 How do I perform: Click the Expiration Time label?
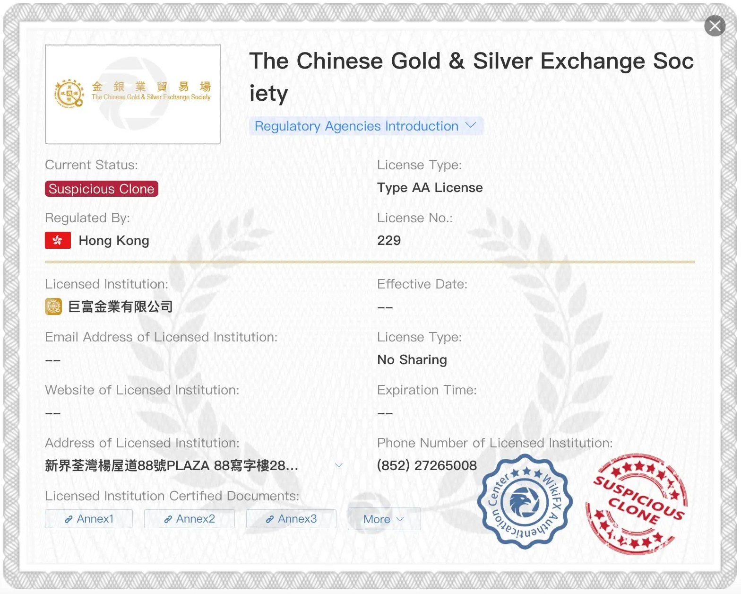(x=427, y=390)
